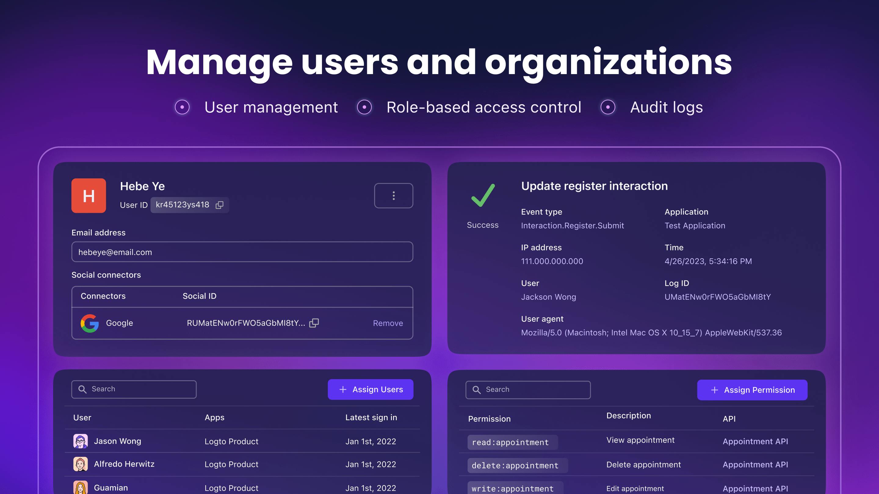Click the Assign Permission button

[x=752, y=390]
